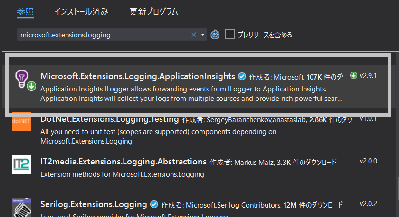Click the package list vertical scrollbar

[x=398, y=135]
